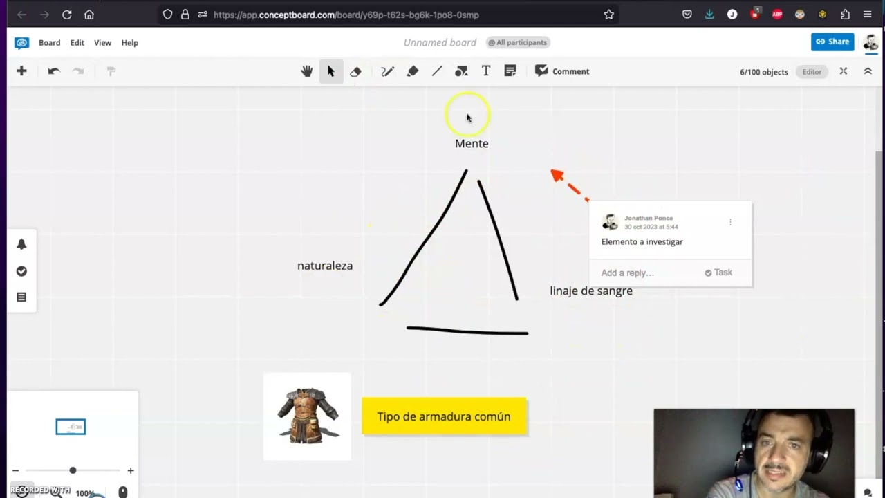Open the Edit menu
This screenshot has height=498, width=885.
pos(77,43)
